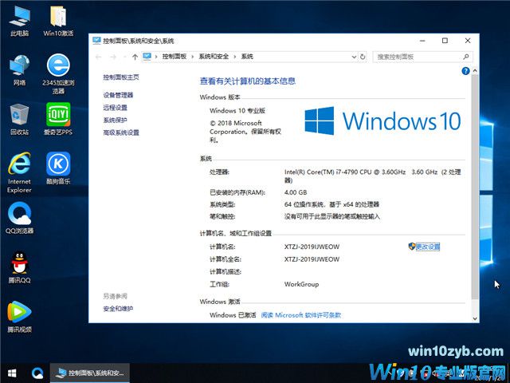Click the 更改设置 link

point(427,247)
